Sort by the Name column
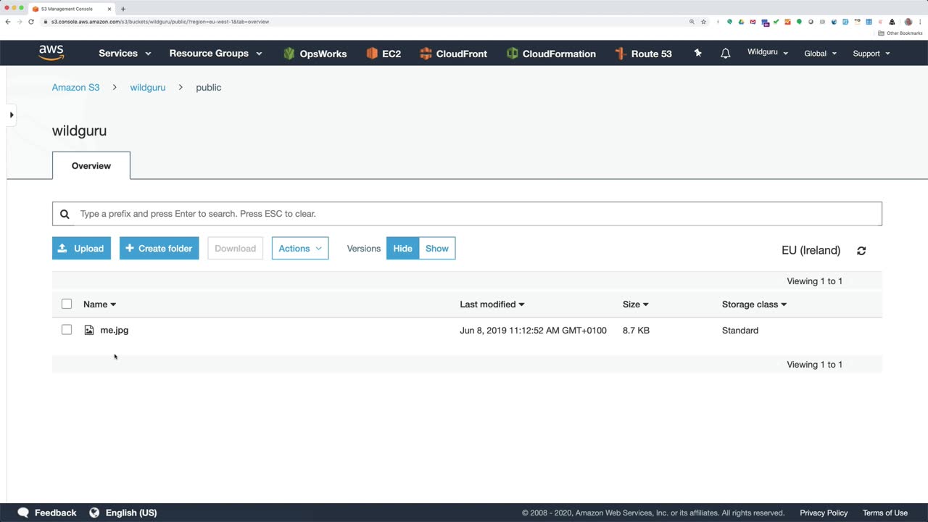 [x=99, y=304]
